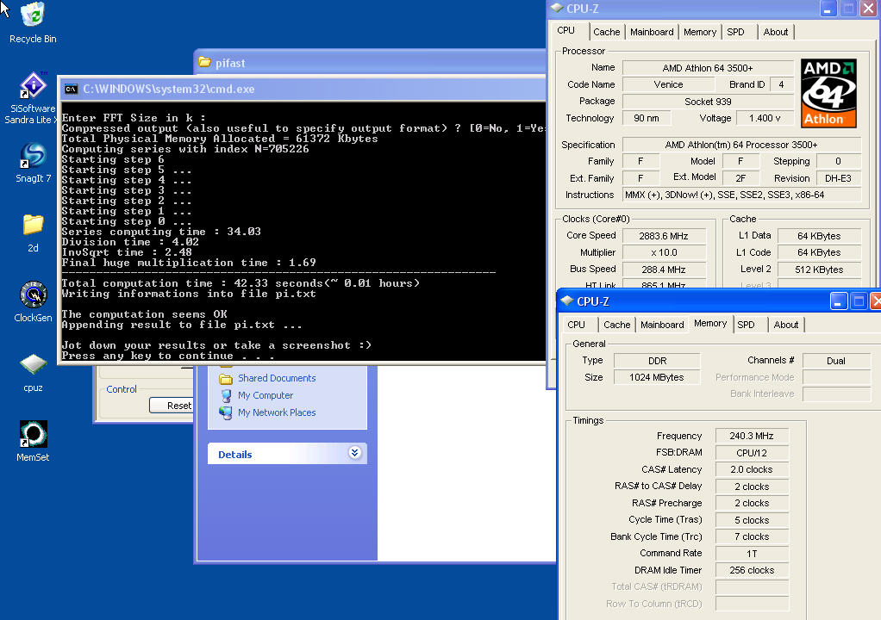The width and height of the screenshot is (881, 620).
Task: Click the DH-E3 revision value
Action: coord(838,178)
